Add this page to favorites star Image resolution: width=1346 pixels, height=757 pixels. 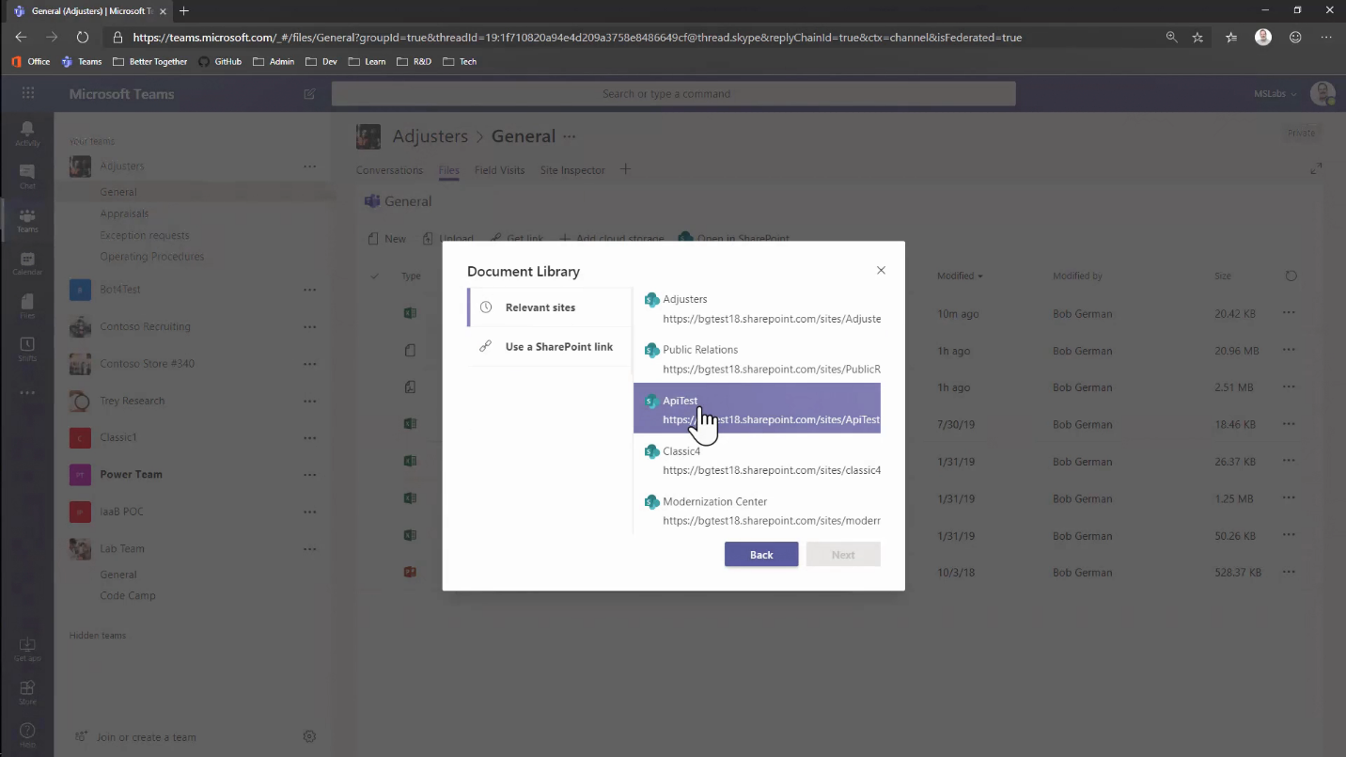click(x=1197, y=38)
